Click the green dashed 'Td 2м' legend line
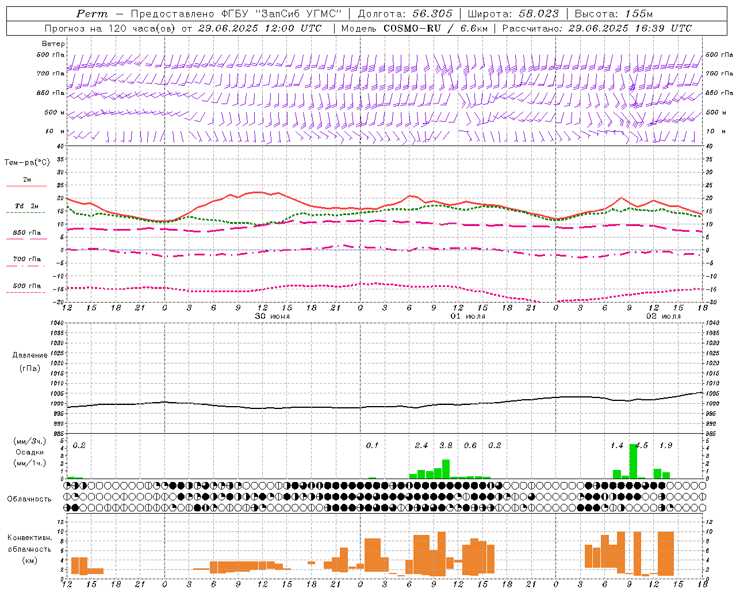The width and height of the screenshot is (736, 589). point(25,213)
